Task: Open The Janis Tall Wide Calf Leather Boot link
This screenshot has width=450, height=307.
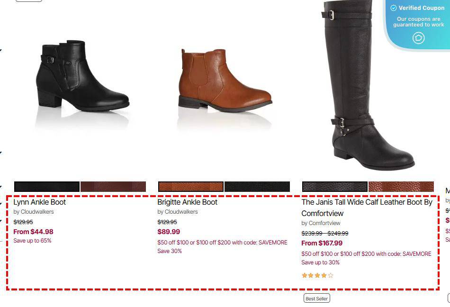Action: point(367,208)
